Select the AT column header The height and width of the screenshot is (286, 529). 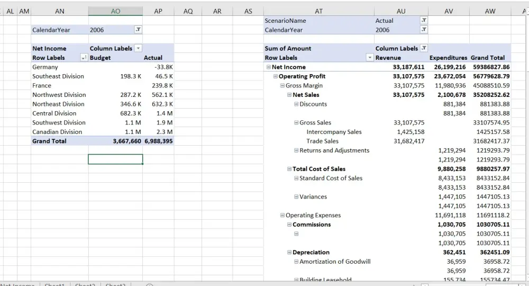click(318, 11)
